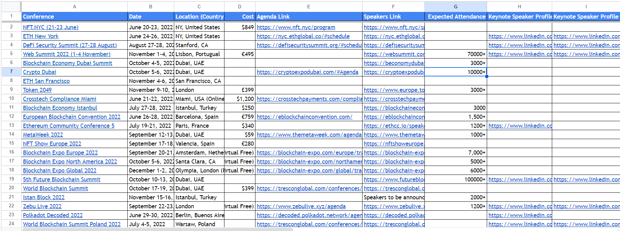Open DeFi Security Summit (27-28 August) link

(x=70, y=45)
